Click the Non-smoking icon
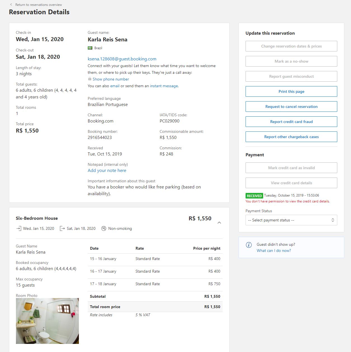 104,228
